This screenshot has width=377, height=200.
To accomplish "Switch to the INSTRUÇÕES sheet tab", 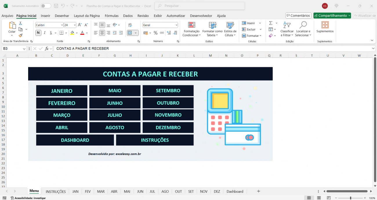I will pos(56,191).
